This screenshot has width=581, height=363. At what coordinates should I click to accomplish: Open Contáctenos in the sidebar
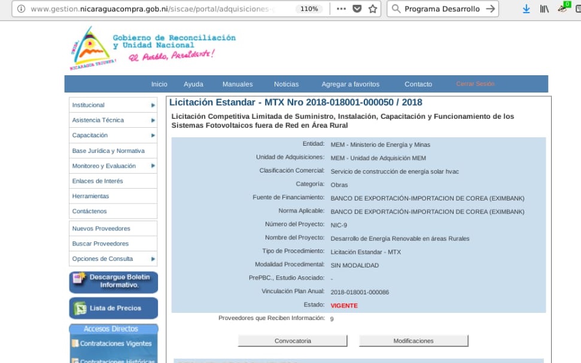point(113,211)
